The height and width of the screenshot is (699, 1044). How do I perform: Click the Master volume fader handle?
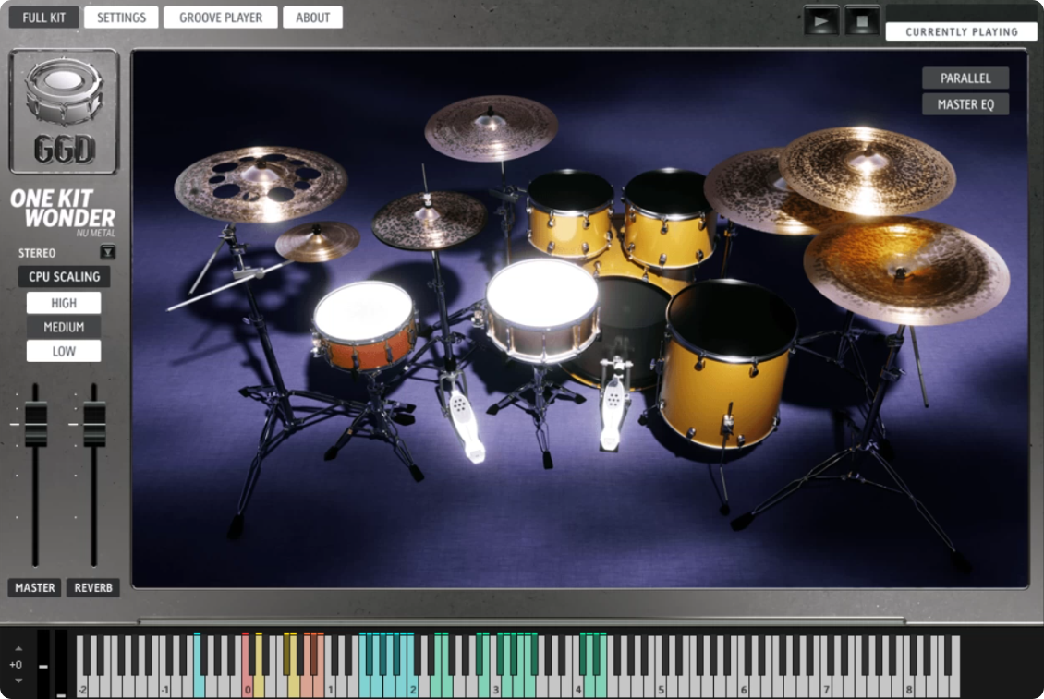tap(36, 424)
